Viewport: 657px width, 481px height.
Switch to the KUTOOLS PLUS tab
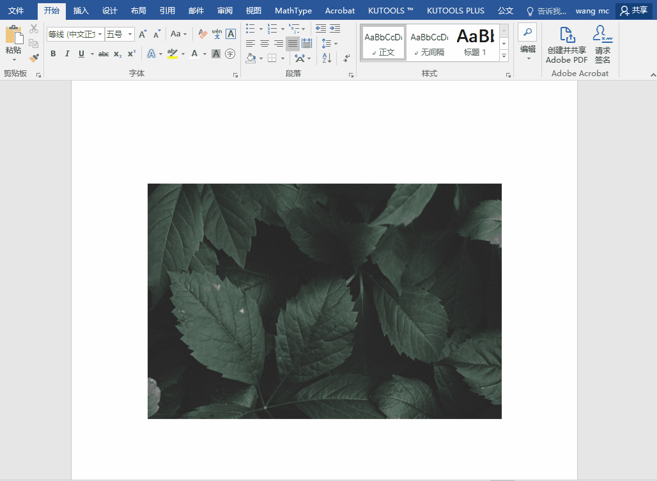click(456, 10)
